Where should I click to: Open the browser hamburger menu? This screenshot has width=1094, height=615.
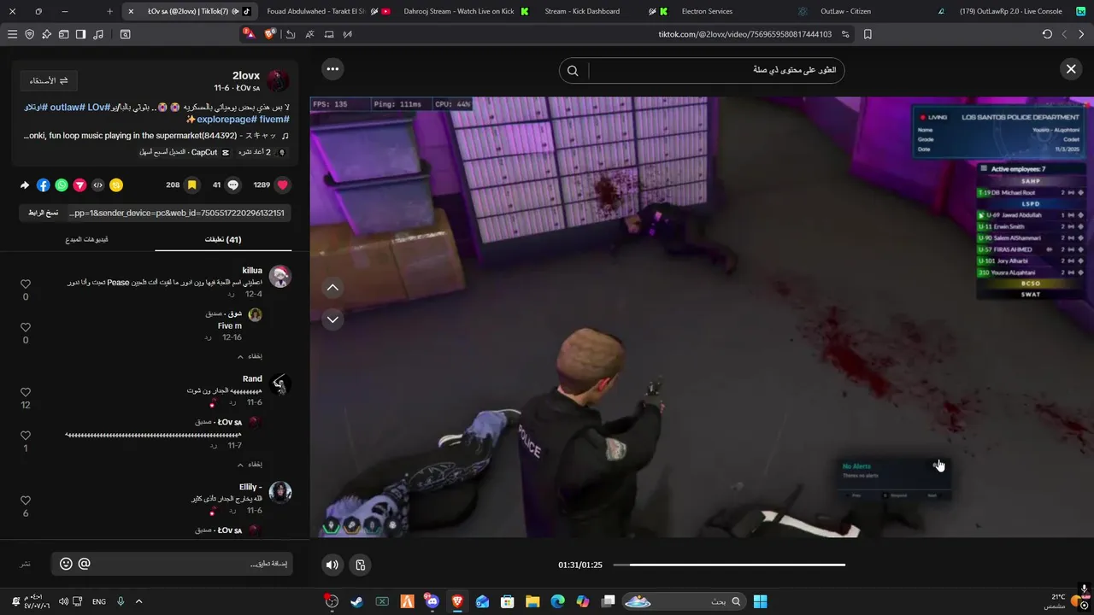click(12, 34)
